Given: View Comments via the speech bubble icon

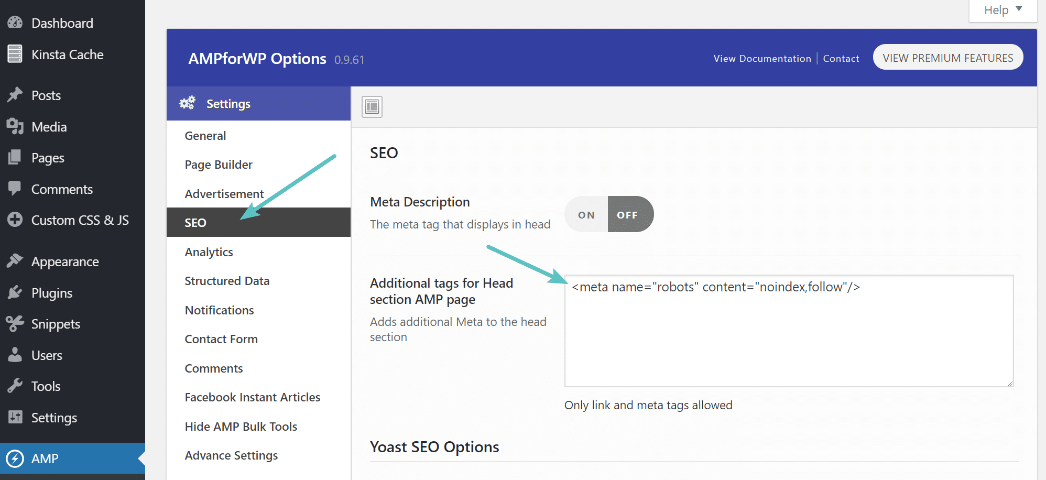Looking at the screenshot, I should pos(15,189).
